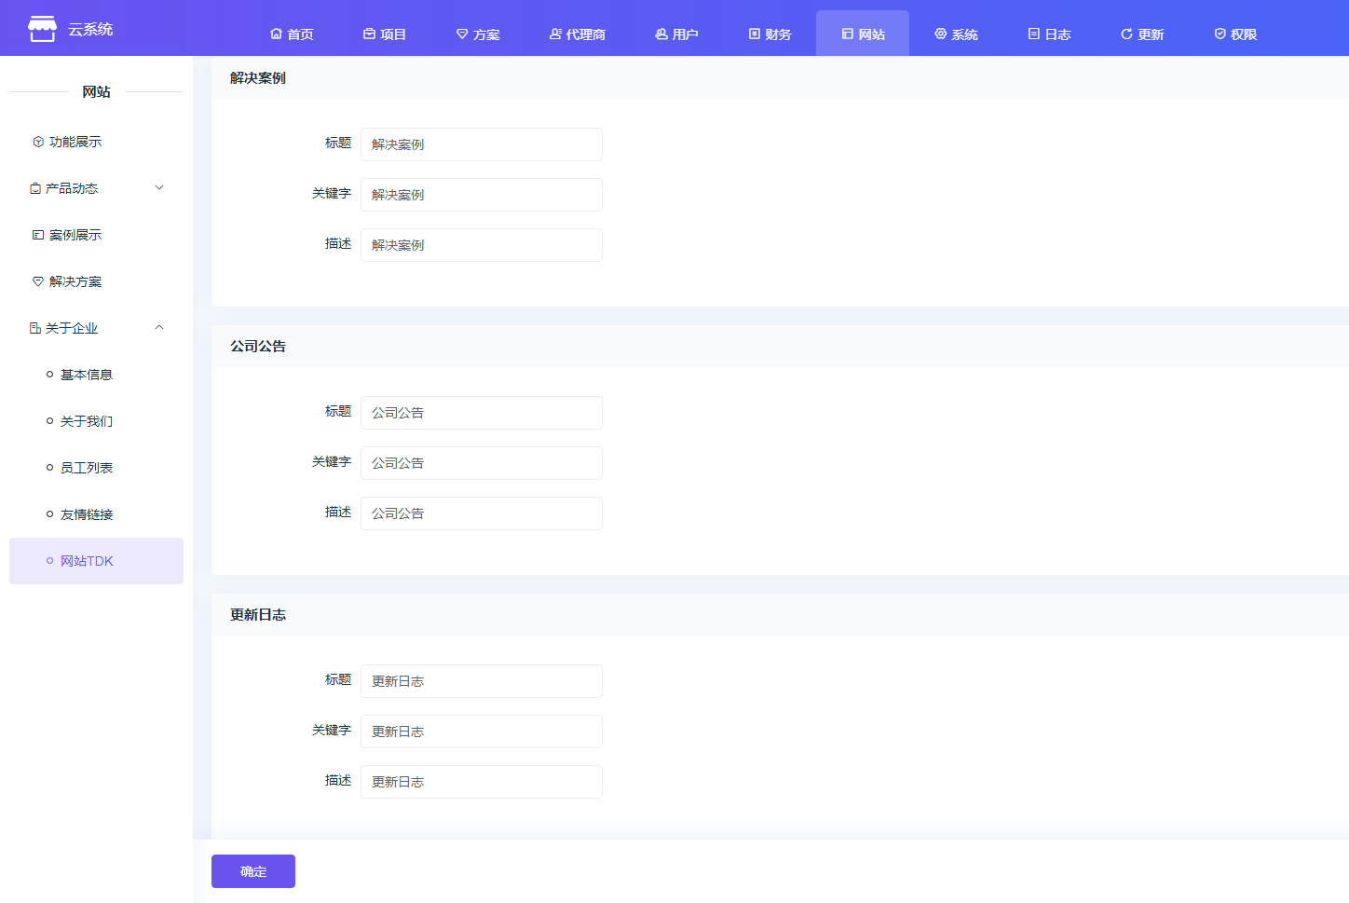This screenshot has height=903, width=1349.
Task: Focus the 标题 field in 更新日志 section
Action: pos(482,681)
